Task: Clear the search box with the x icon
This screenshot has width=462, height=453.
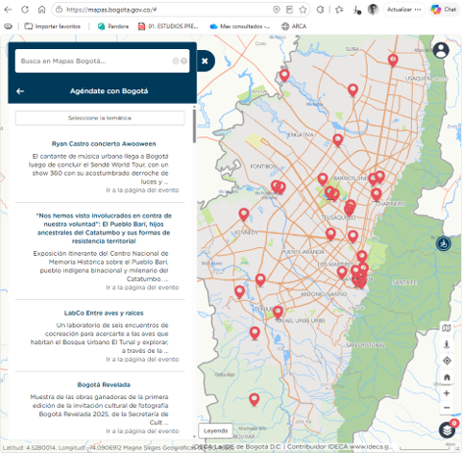Action: 176,61
